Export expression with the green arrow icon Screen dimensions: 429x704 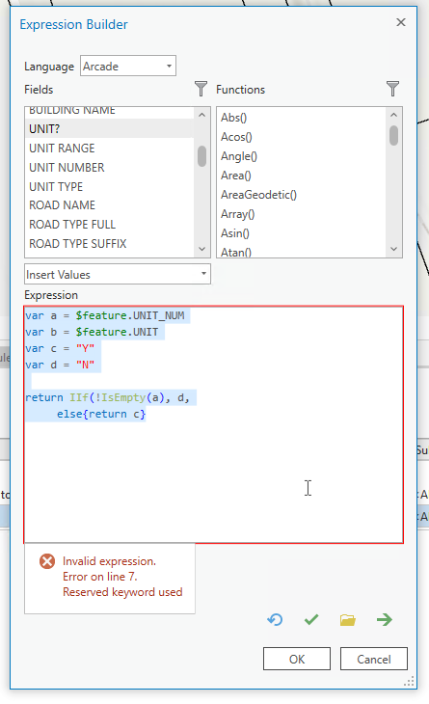[x=384, y=620]
